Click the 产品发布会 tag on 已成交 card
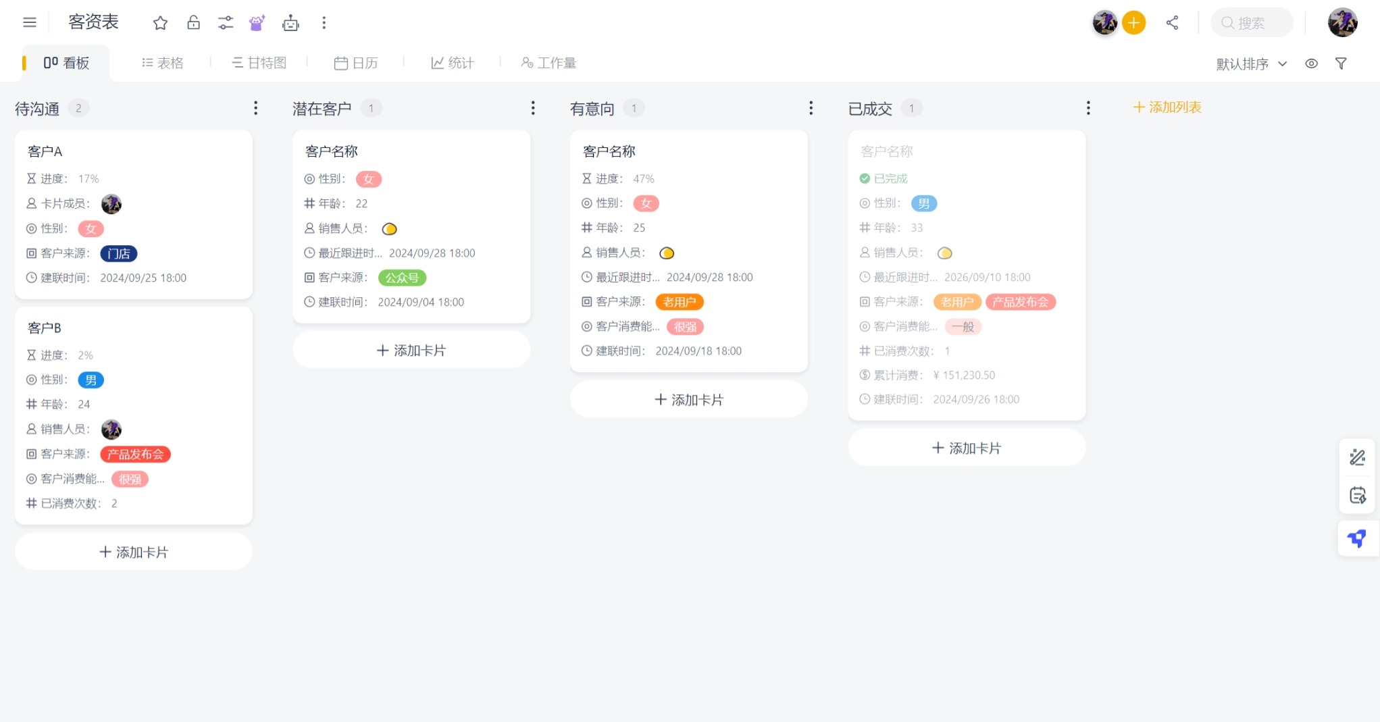The image size is (1380, 722). [x=1021, y=302]
